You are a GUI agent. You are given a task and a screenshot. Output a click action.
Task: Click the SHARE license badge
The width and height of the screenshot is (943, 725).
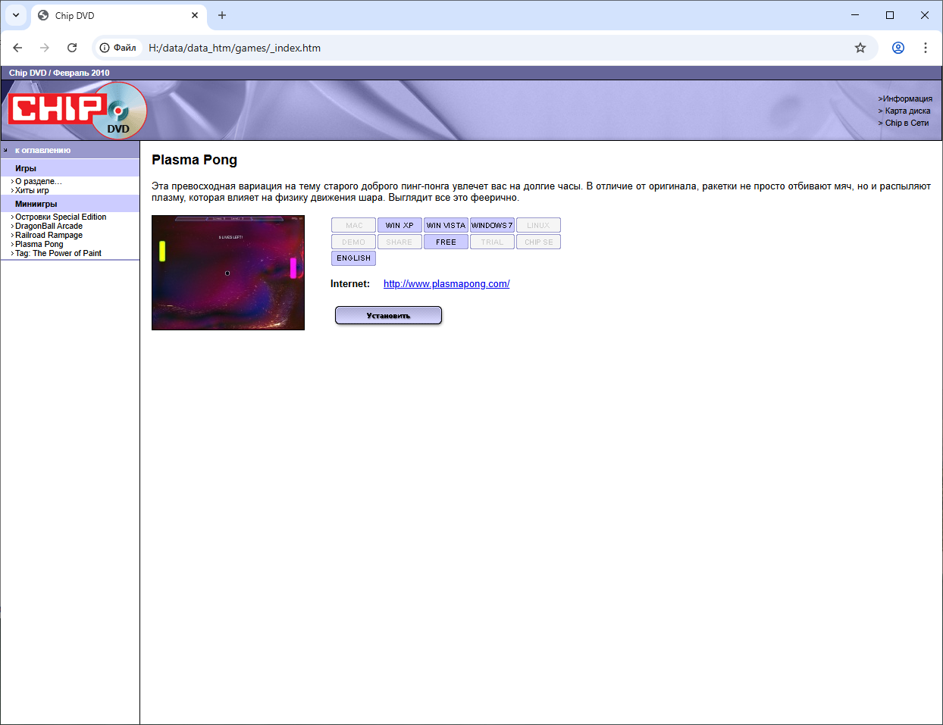click(x=399, y=242)
